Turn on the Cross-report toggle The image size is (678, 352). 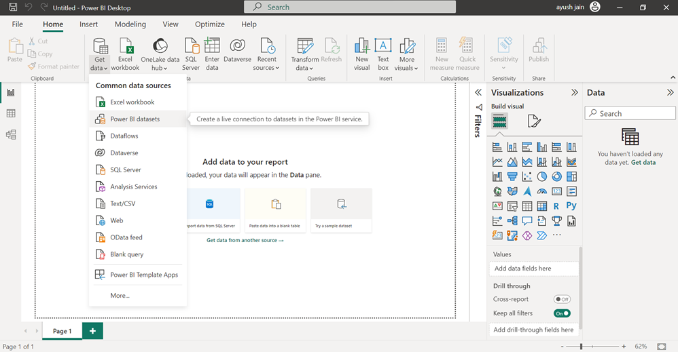point(562,299)
